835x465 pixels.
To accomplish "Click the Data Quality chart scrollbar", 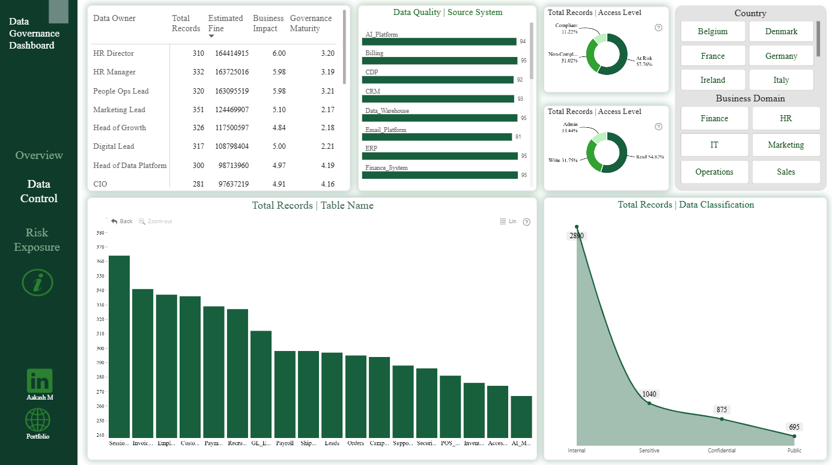I will point(532,55).
